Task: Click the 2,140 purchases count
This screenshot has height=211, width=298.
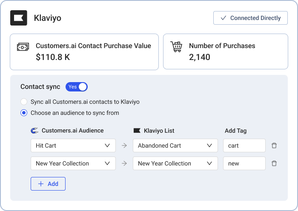Action: [x=200, y=57]
